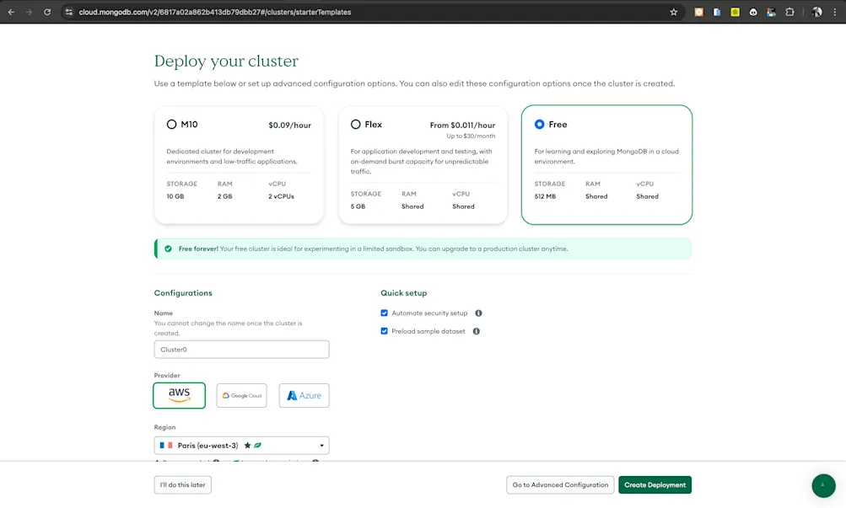This screenshot has width=846, height=508.
Task: Open the browser extensions puzzle icon
Action: 789,12
